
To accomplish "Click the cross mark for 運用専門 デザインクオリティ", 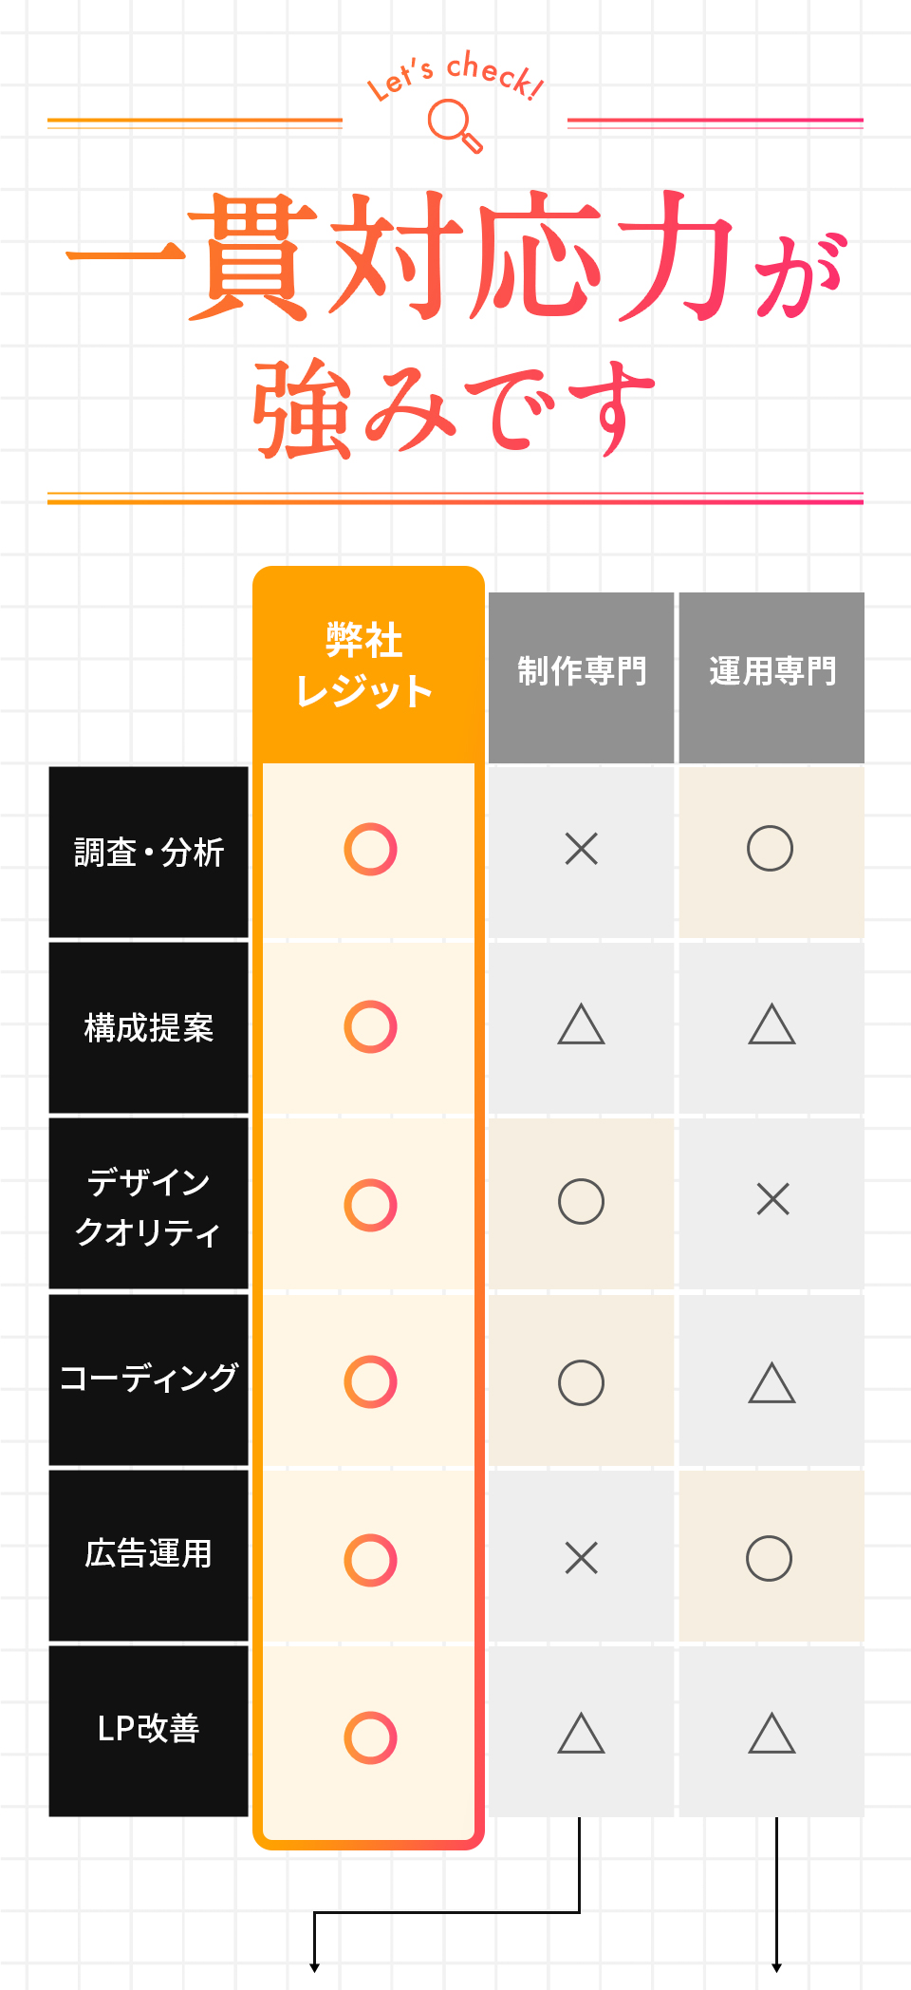I will pyautogui.click(x=772, y=1199).
